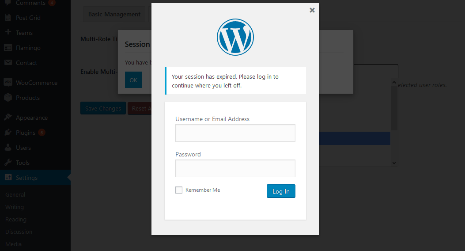Open the General settings submenu item
Image resolution: width=465 pixels, height=251 pixels.
click(x=15, y=194)
